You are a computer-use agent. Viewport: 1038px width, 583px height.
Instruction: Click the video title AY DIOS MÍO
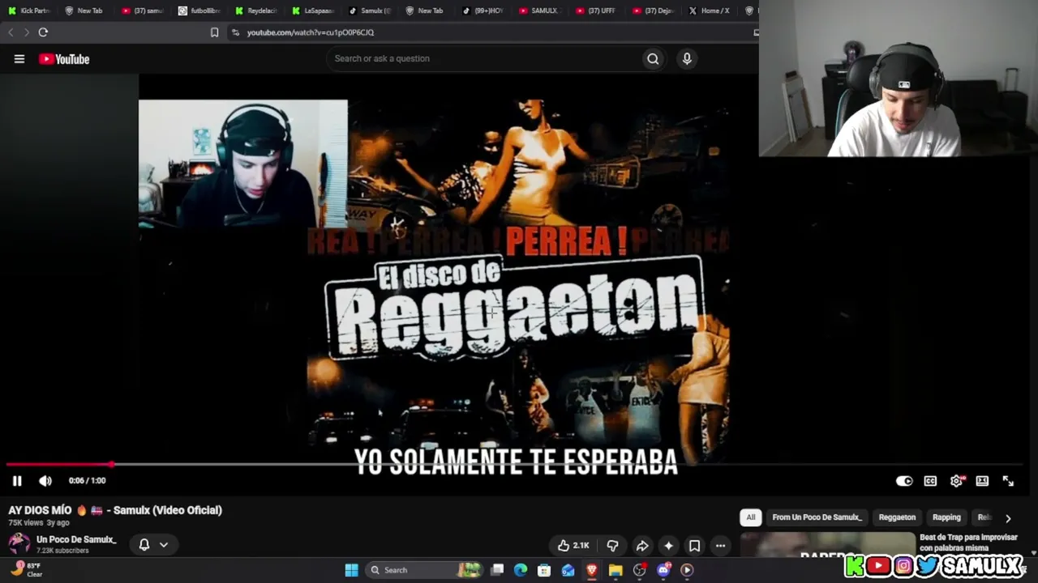click(x=115, y=510)
